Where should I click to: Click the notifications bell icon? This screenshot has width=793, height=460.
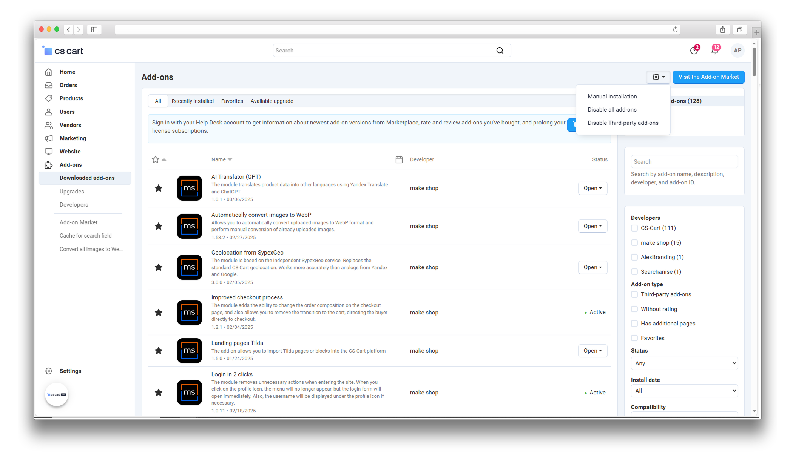714,51
